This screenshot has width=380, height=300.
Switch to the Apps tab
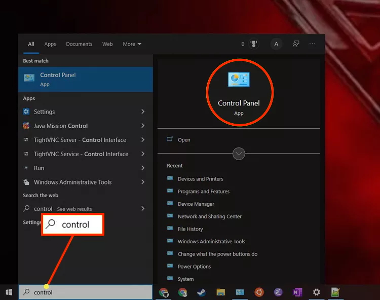pos(50,44)
